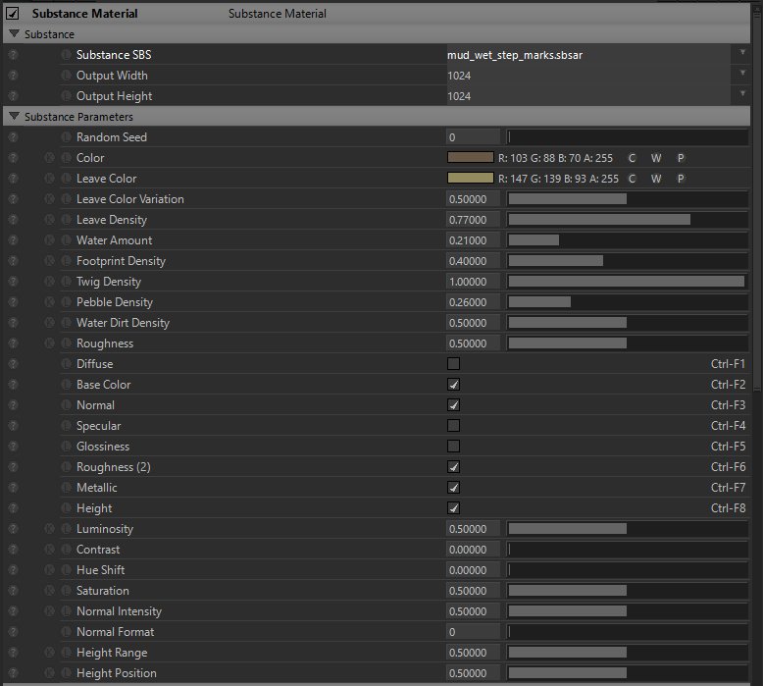Click the Footprint Density value field

(x=473, y=261)
